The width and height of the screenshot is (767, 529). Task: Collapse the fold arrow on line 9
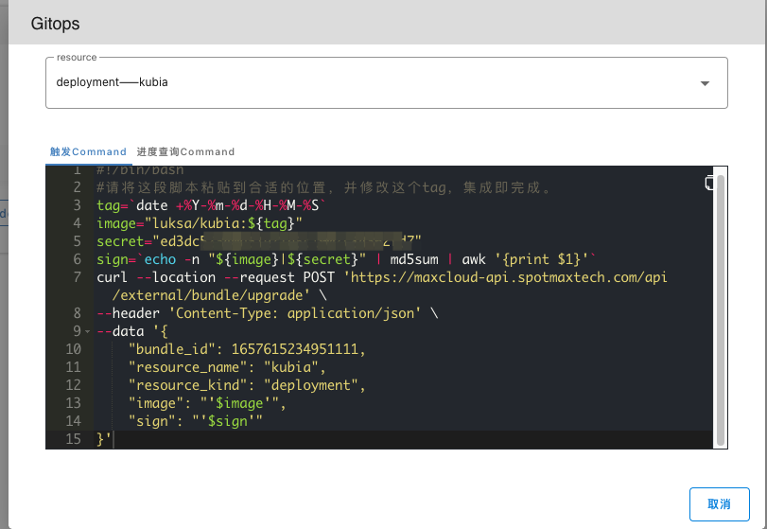pos(88,332)
